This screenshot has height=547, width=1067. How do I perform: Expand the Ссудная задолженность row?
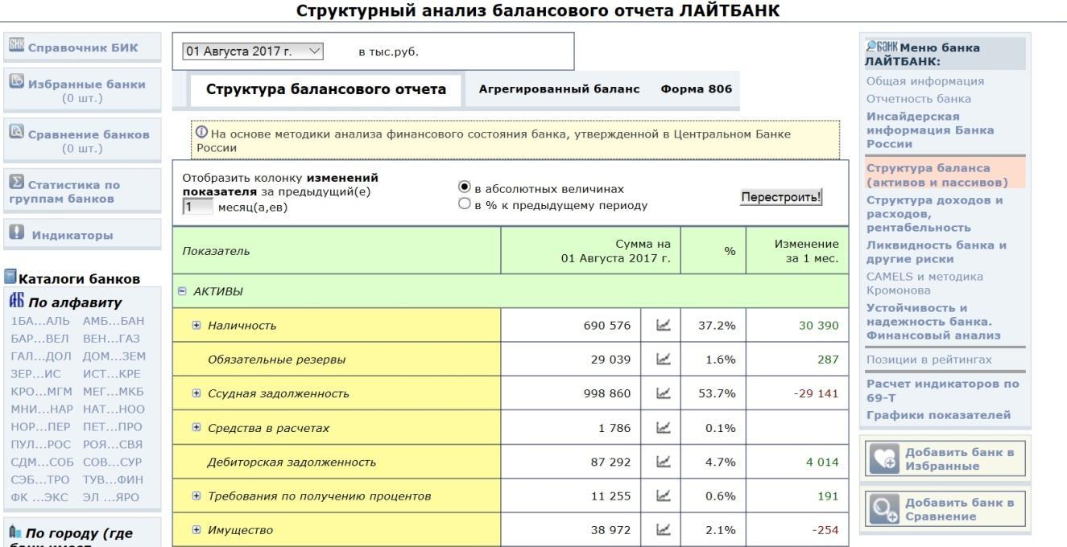click(x=196, y=393)
